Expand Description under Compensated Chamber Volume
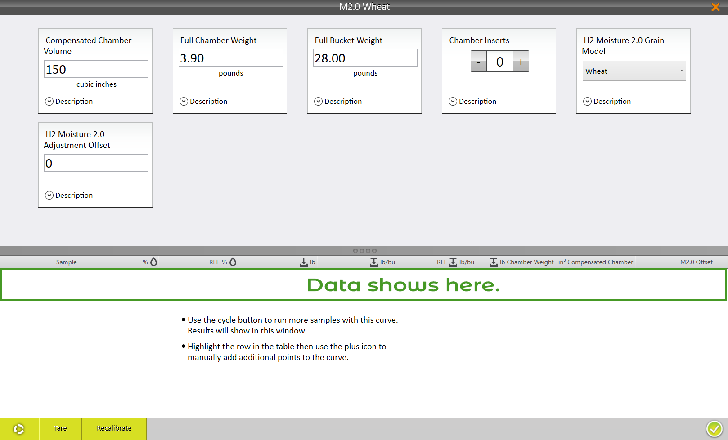 69,102
